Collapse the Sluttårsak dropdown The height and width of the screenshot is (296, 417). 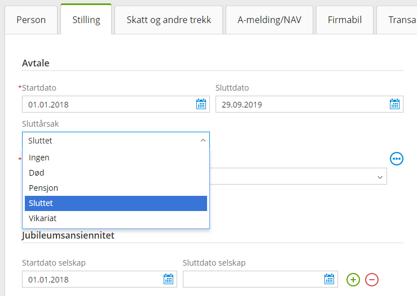(203, 141)
